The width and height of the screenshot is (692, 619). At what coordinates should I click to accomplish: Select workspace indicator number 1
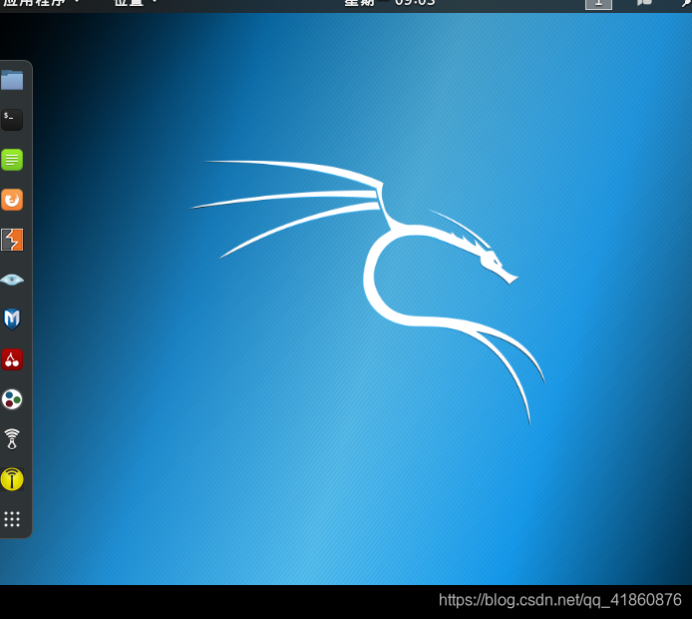pyautogui.click(x=598, y=4)
